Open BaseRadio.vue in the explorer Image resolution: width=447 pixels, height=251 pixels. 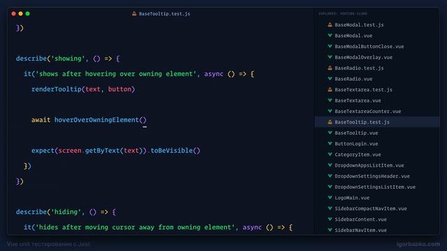(x=353, y=79)
